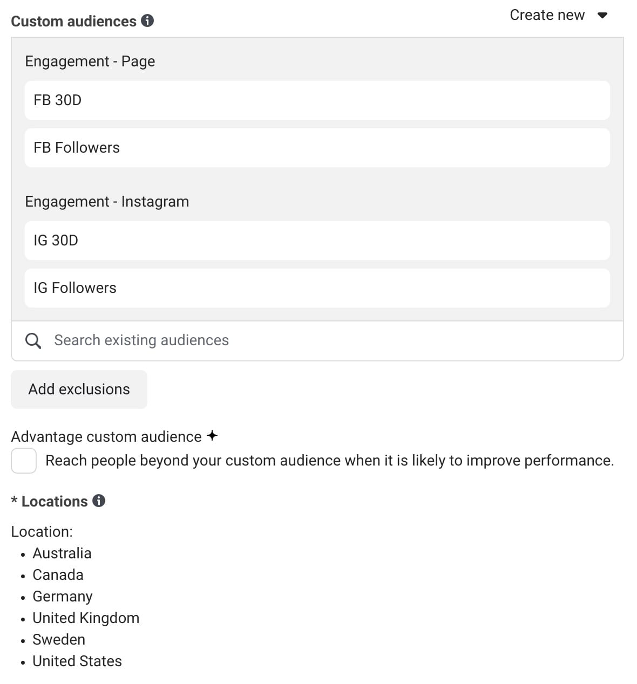Click Sweden in the location list
This screenshot has height=684, width=637.
coord(59,640)
